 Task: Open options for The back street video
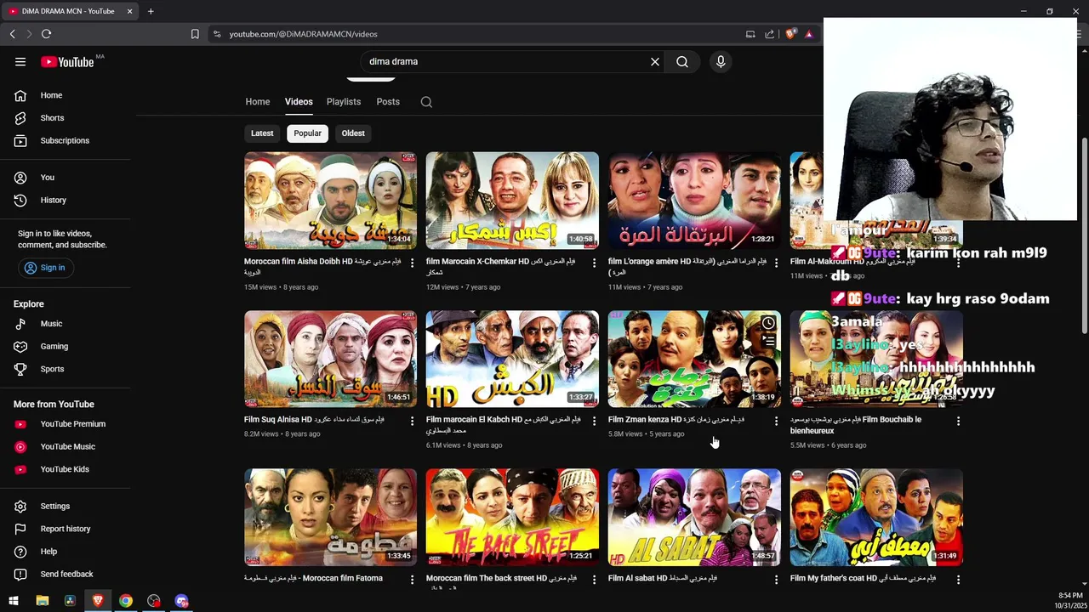pyautogui.click(x=594, y=580)
